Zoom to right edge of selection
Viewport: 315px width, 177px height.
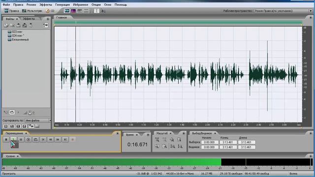[164, 147]
